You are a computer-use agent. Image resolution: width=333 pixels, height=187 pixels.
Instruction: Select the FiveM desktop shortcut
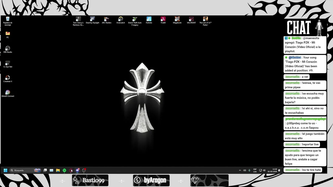pos(163,20)
